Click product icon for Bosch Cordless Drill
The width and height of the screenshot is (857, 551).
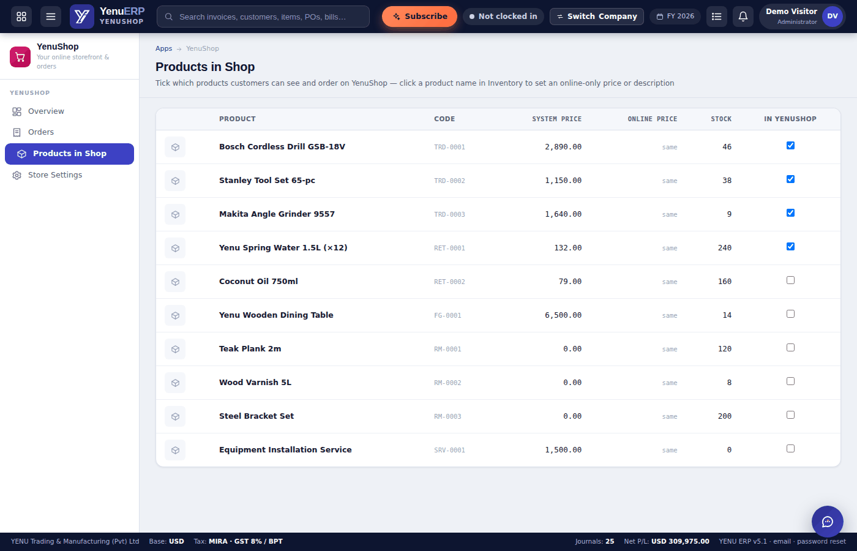[x=175, y=147]
